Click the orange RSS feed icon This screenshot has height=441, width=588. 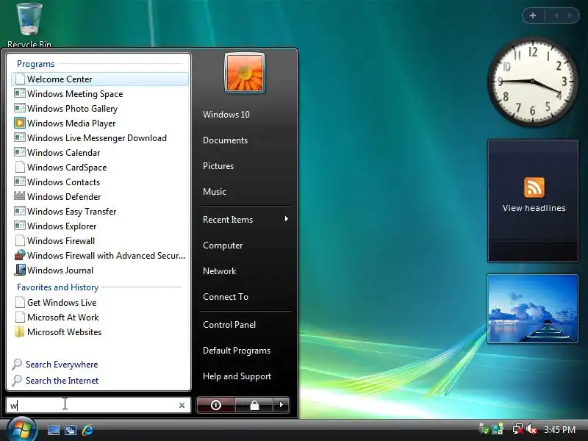pyautogui.click(x=534, y=187)
